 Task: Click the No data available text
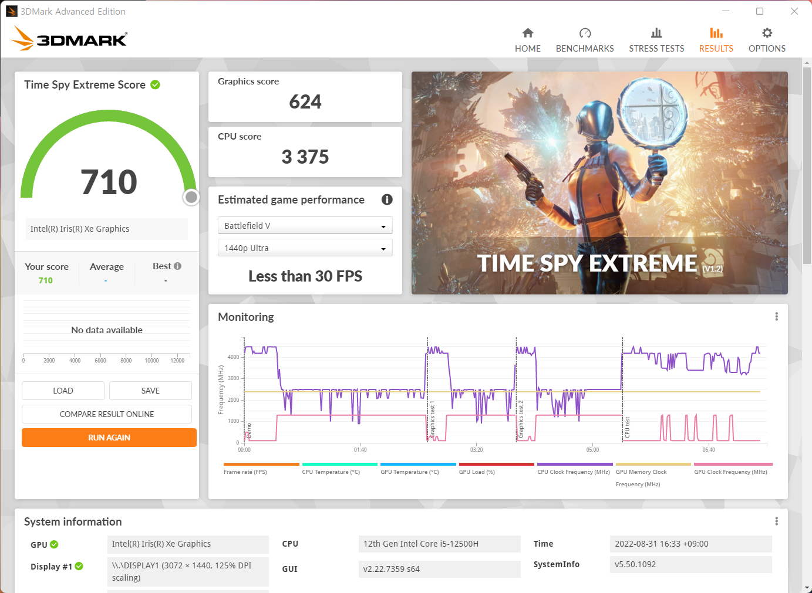pyautogui.click(x=107, y=330)
